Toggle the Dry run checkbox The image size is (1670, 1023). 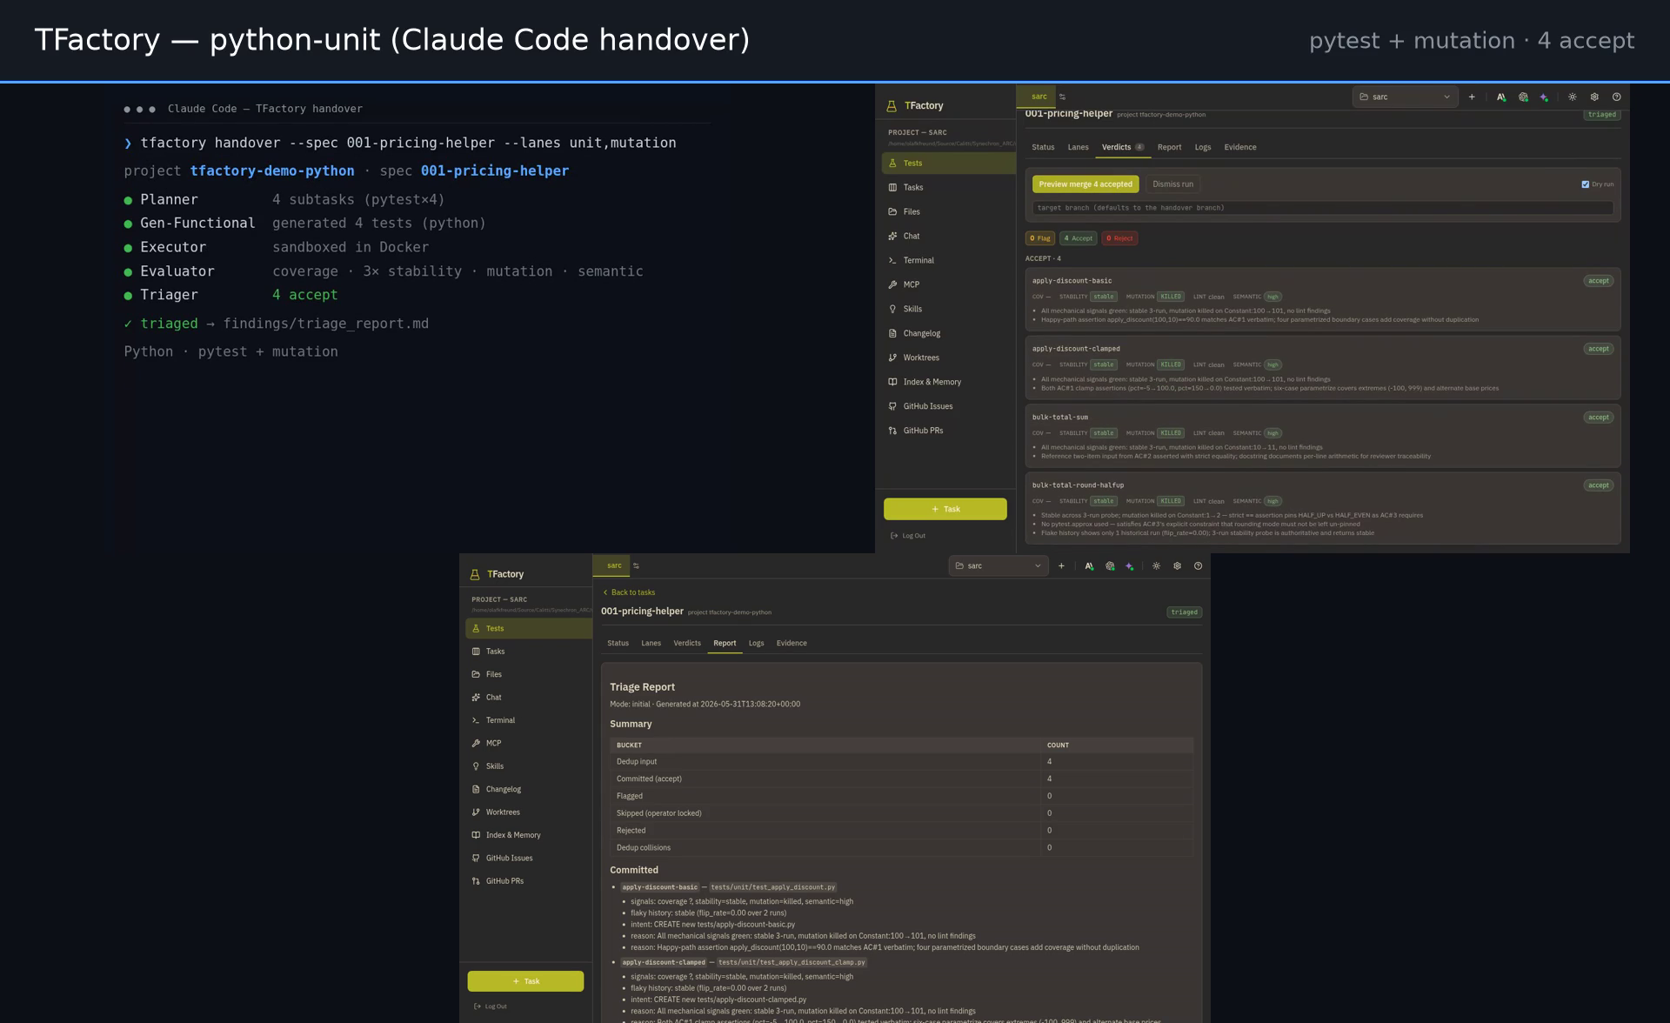click(x=1586, y=184)
